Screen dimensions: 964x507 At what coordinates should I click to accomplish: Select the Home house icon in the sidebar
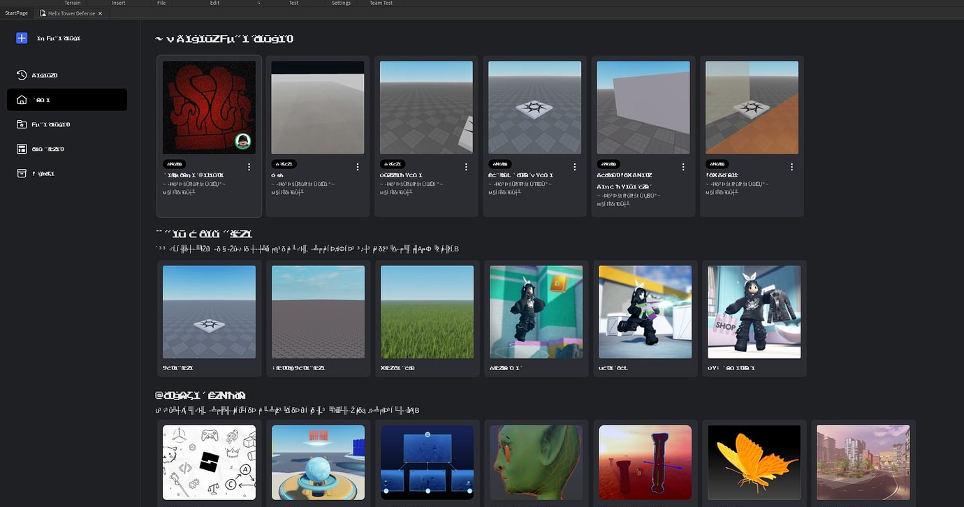(x=21, y=99)
